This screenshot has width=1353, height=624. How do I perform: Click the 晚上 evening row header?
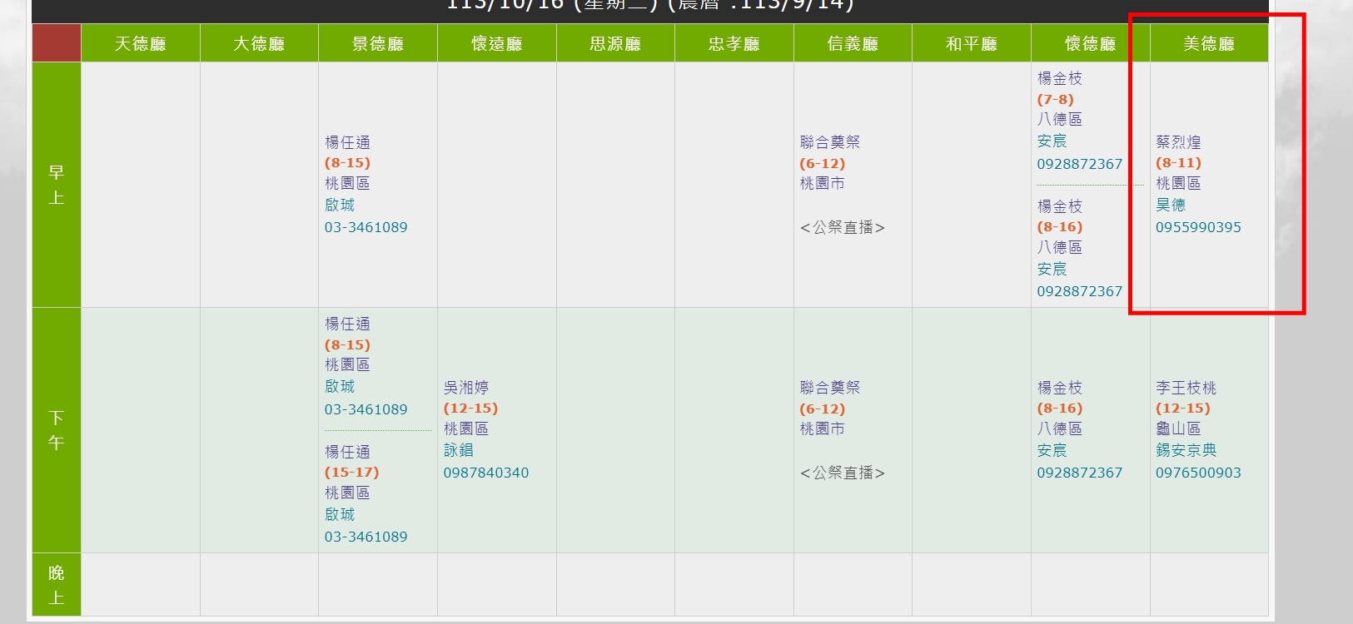(x=56, y=585)
